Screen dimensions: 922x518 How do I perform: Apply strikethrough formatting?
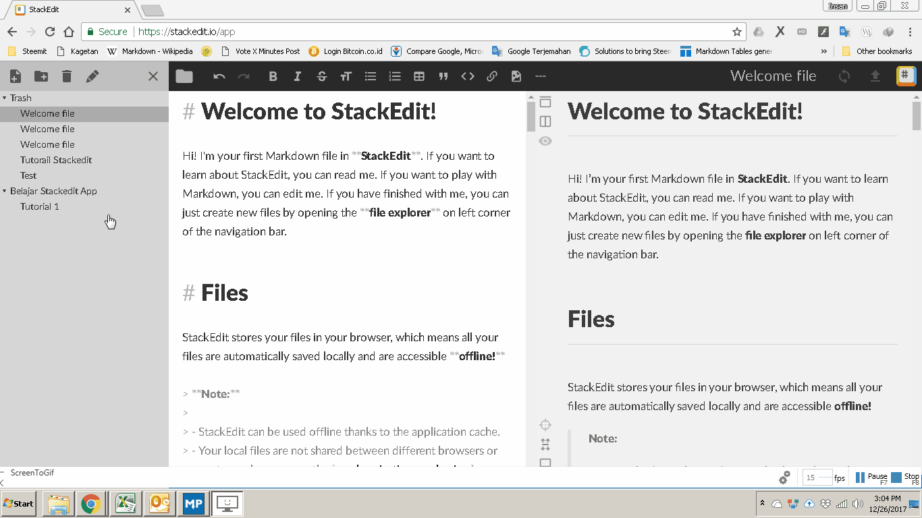(x=322, y=76)
